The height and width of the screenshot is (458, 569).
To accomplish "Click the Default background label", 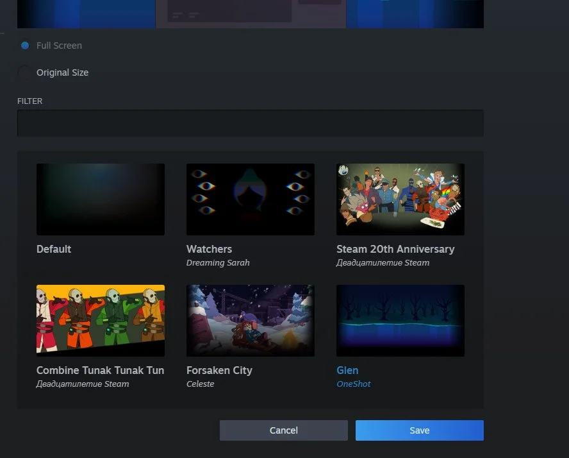I will tap(54, 249).
